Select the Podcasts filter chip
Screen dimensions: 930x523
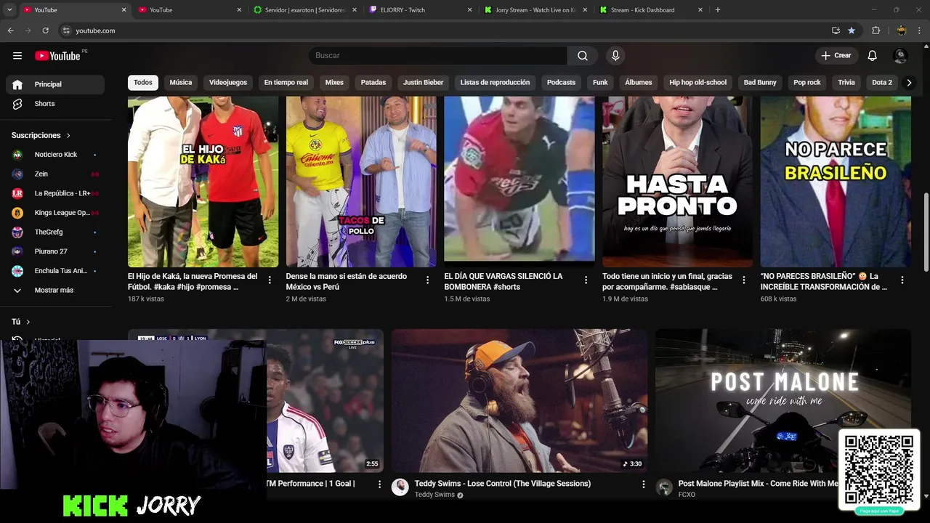(561, 82)
